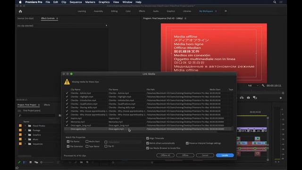Open the Help menu
This screenshot has height=170, width=302.
point(138,2)
